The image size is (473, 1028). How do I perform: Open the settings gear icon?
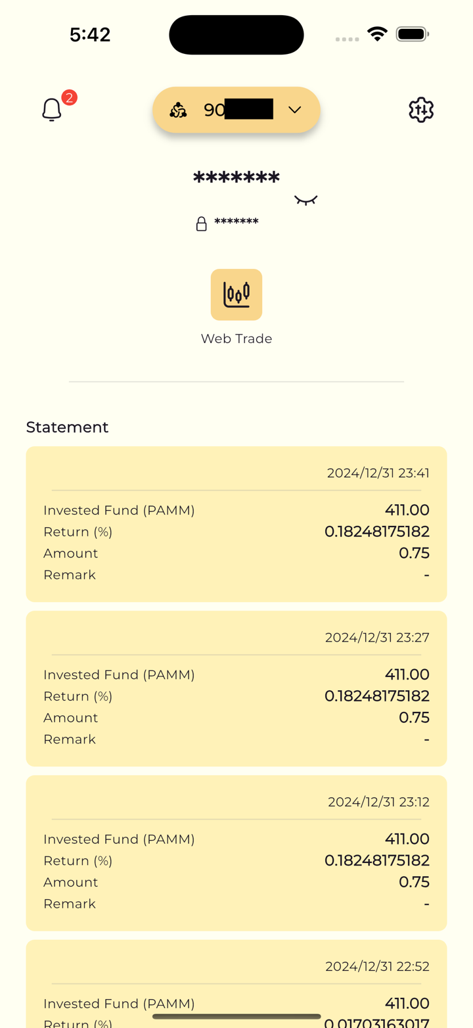[x=421, y=110]
